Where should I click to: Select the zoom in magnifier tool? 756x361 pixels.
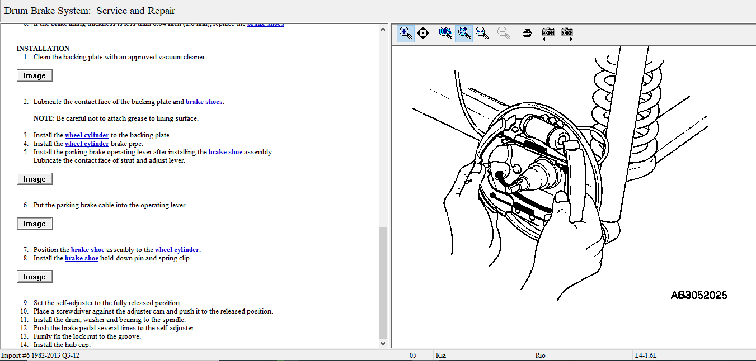pos(406,33)
